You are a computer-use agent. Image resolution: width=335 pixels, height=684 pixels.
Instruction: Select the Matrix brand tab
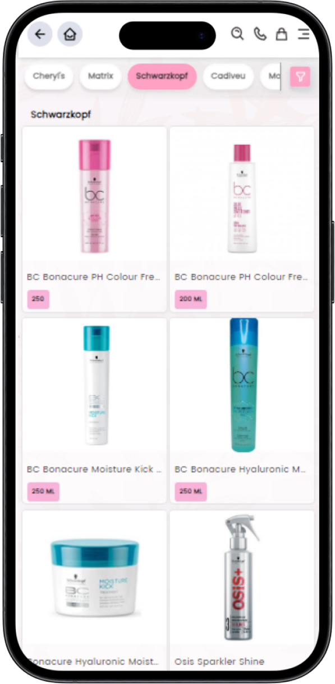100,76
